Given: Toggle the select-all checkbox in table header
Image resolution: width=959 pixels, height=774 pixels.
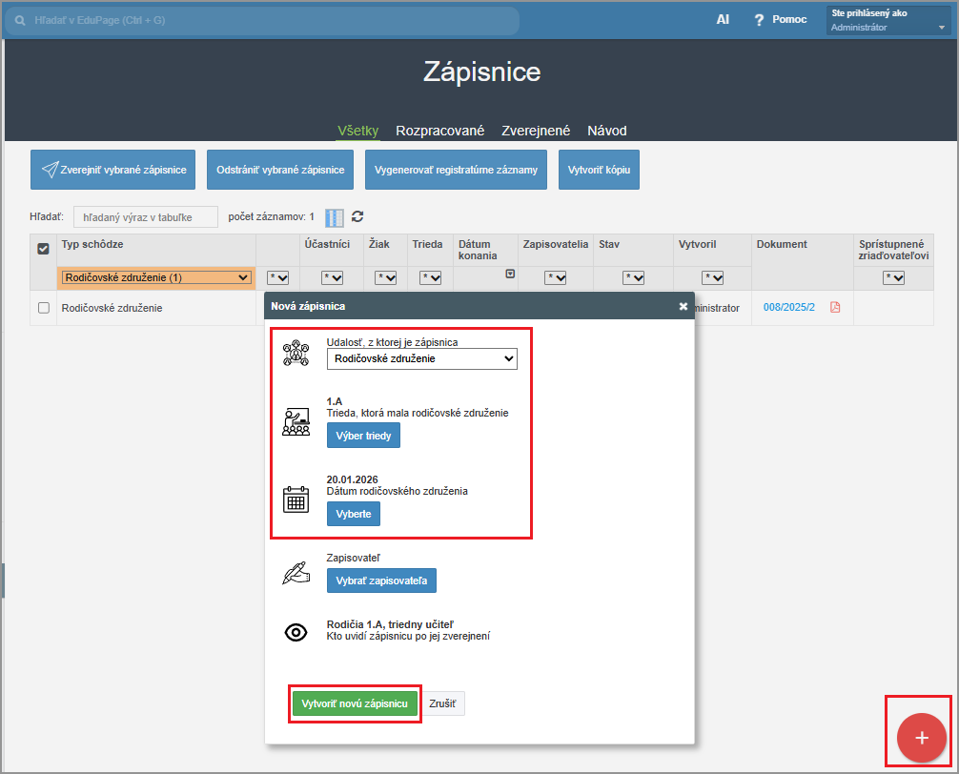Looking at the screenshot, I should 43,249.
